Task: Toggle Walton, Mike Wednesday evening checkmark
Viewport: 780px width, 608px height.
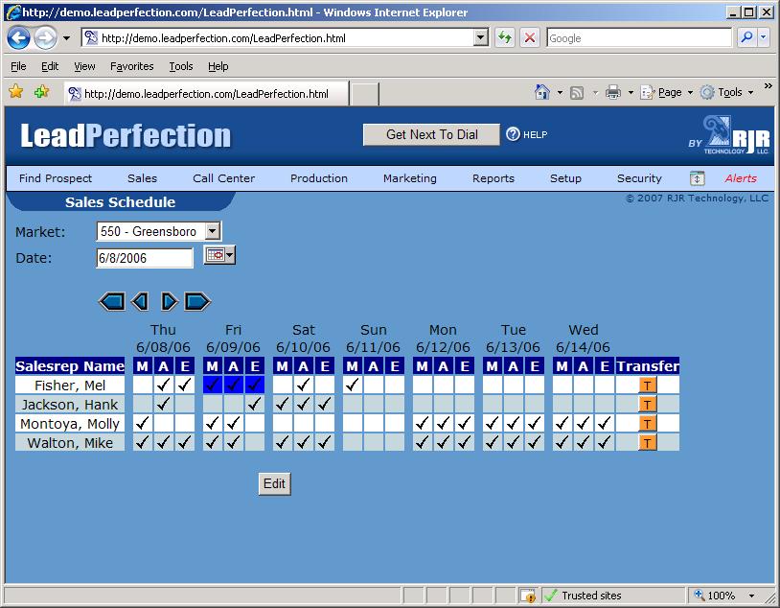Action: (605, 443)
